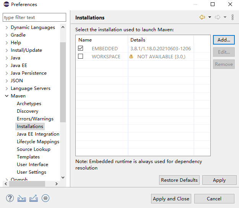Click the Details column header
Viewport: 239px width, 208px height.
click(161, 40)
